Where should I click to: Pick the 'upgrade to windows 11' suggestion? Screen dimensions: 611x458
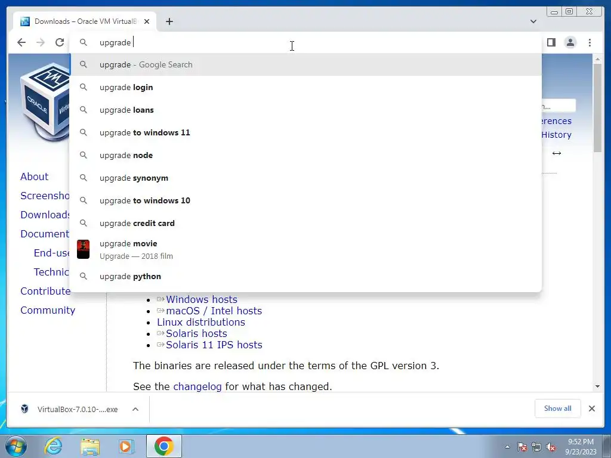(x=305, y=132)
